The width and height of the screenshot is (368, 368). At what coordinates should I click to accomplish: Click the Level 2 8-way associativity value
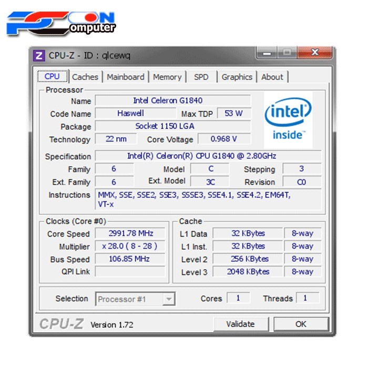click(302, 259)
